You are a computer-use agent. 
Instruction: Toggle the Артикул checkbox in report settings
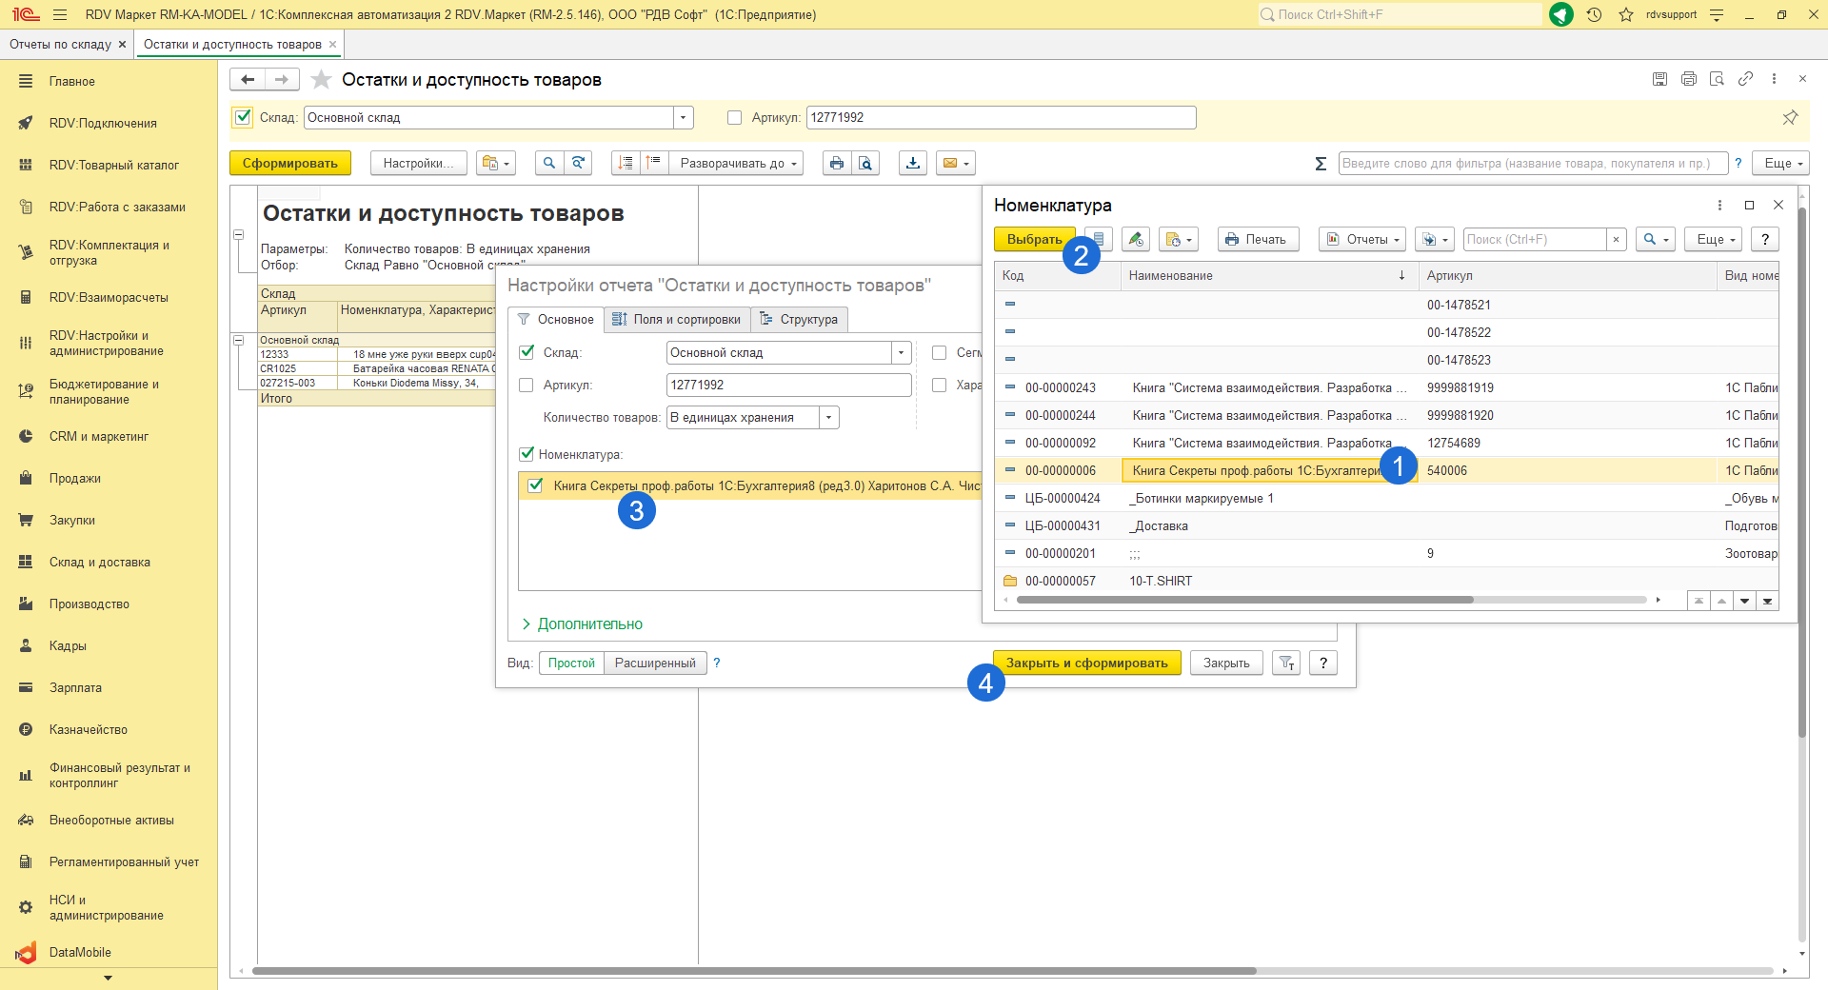click(527, 386)
